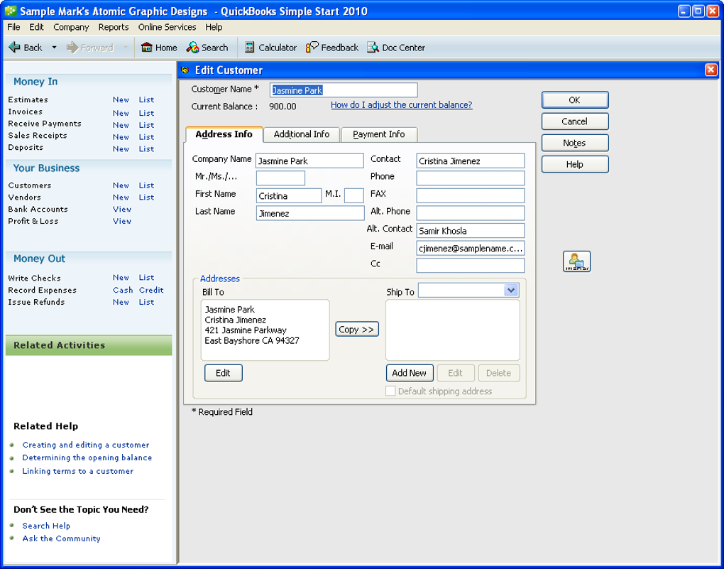Open the Invoices List link
724x569 pixels.
(146, 113)
